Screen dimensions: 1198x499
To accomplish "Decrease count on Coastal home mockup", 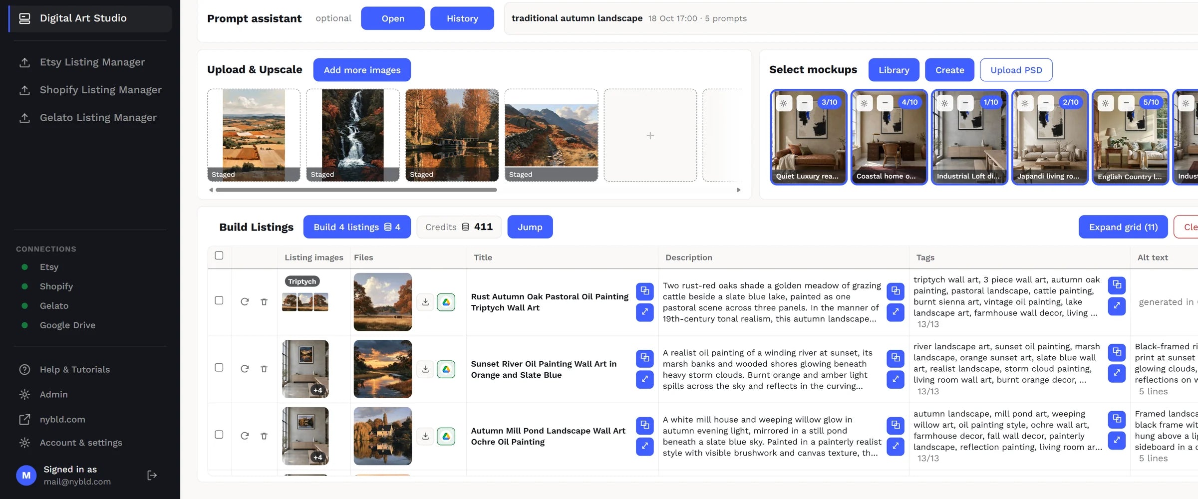I will (885, 103).
